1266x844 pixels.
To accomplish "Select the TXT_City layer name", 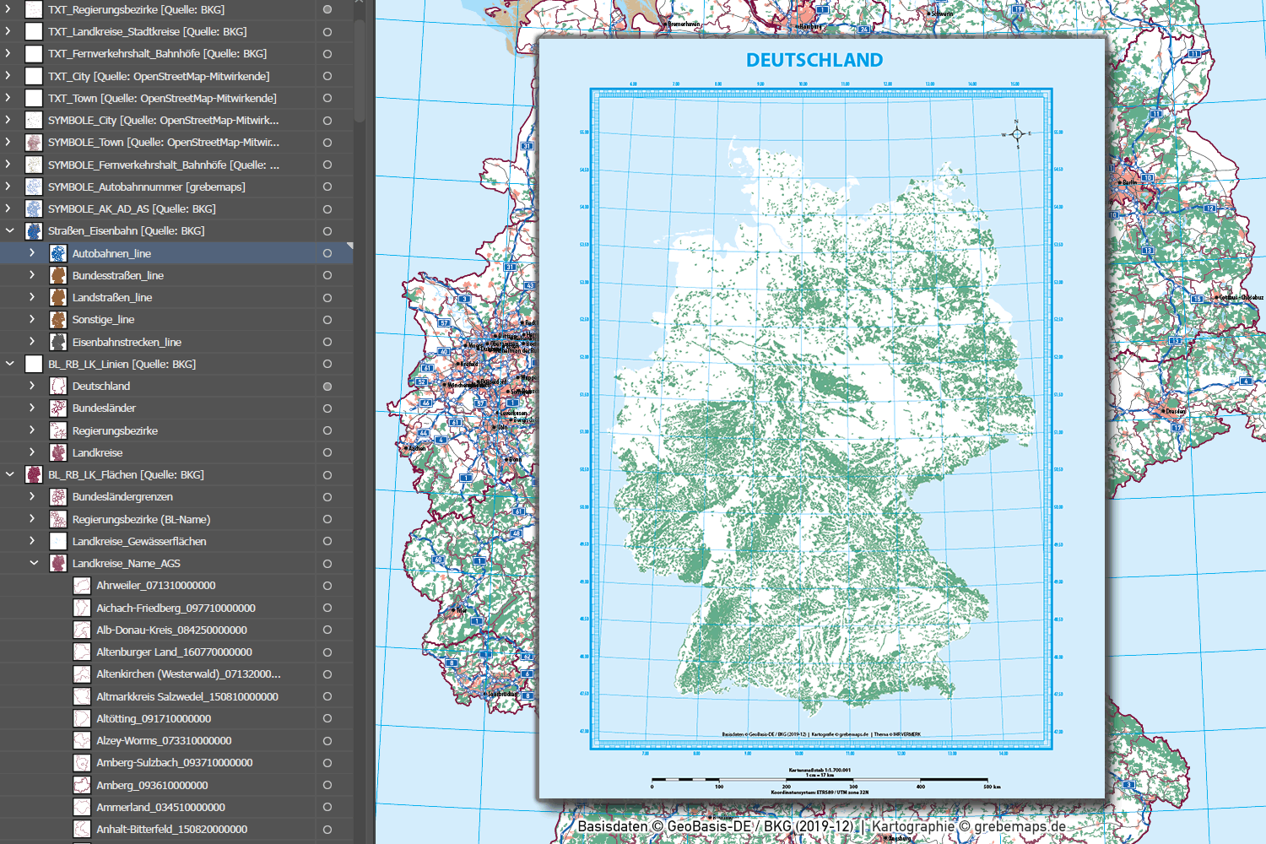I will click(x=158, y=76).
